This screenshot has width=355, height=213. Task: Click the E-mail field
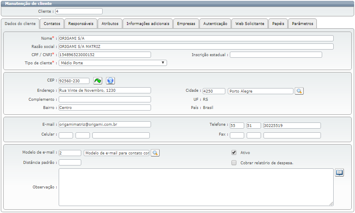coord(105,125)
